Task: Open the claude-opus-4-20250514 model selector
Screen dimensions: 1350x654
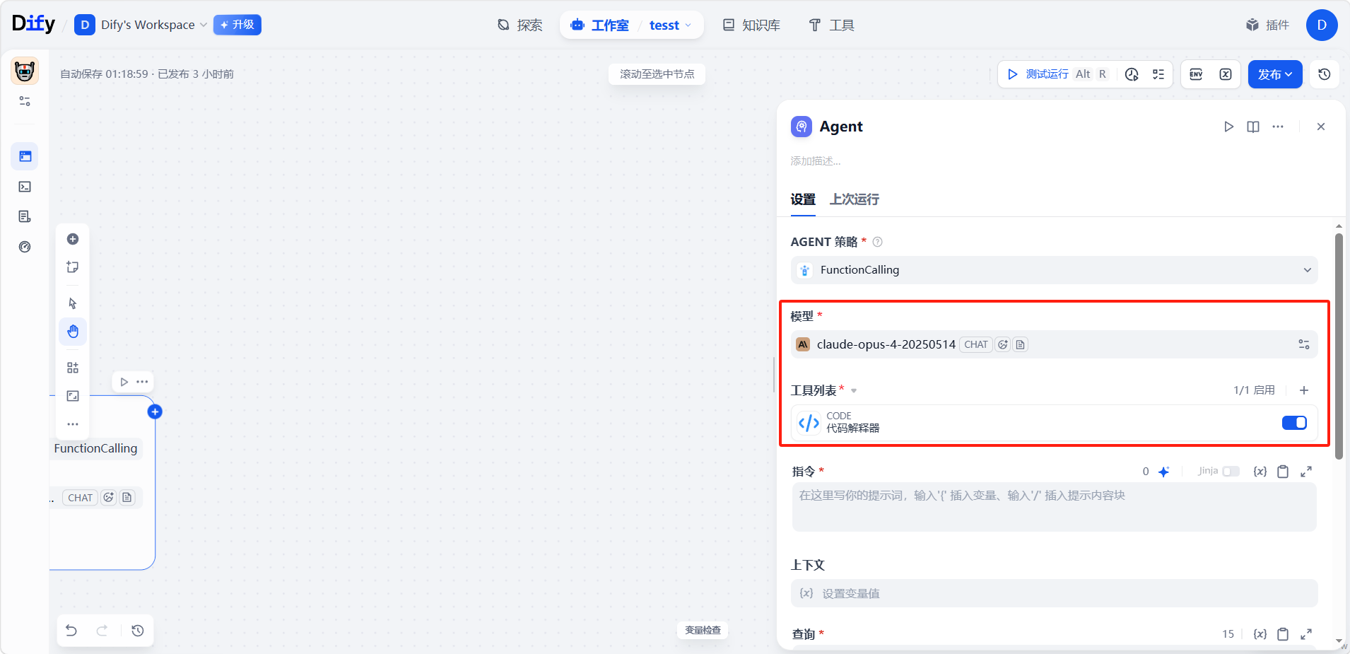Action: [1054, 344]
